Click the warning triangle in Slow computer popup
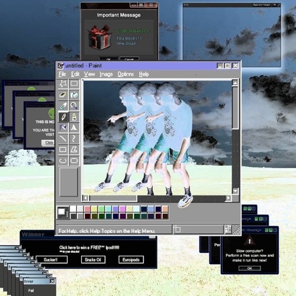296x296 pixels. point(250,240)
